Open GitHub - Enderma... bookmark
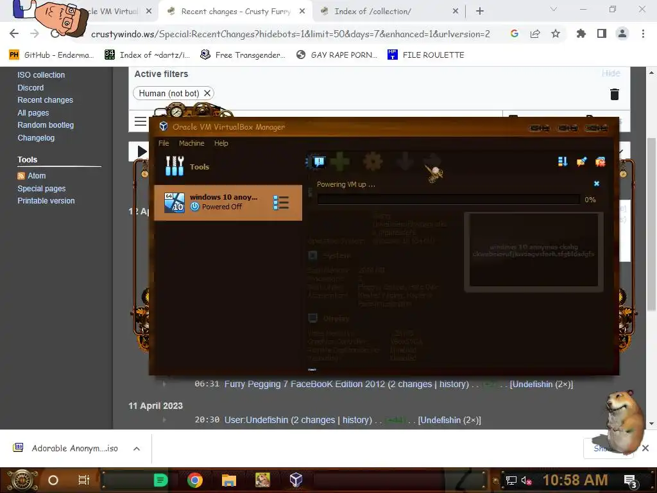This screenshot has width=657, height=493. pos(51,55)
